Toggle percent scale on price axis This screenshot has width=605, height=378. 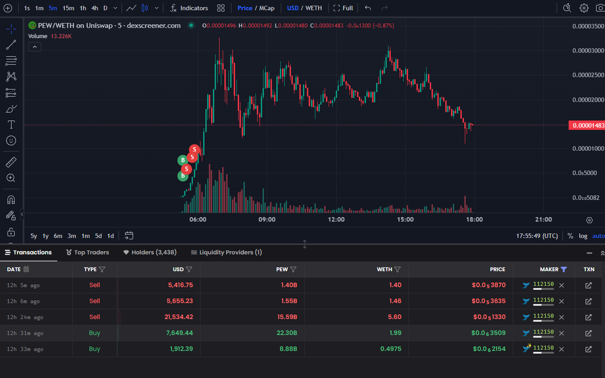(570, 235)
